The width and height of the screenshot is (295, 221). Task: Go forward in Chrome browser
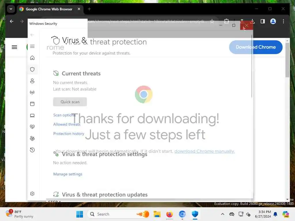[x=22, y=21]
